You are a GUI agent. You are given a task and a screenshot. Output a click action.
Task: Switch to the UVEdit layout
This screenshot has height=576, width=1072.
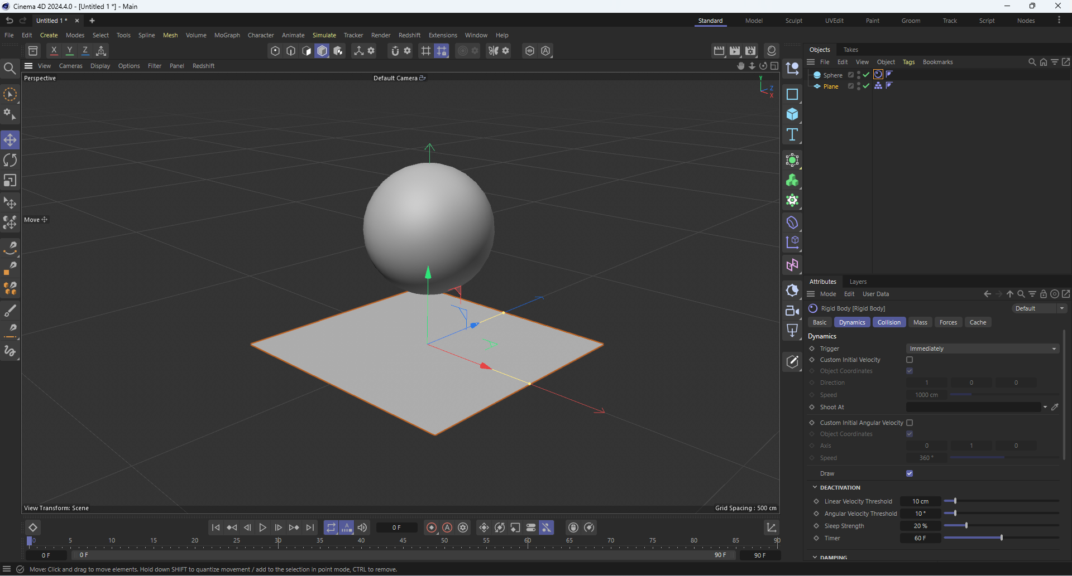834,21
